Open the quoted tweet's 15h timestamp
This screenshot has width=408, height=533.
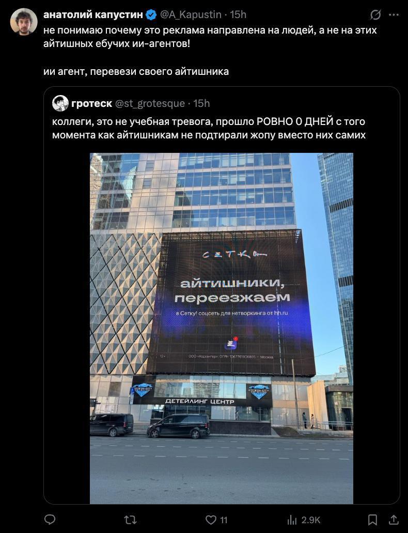click(x=201, y=103)
